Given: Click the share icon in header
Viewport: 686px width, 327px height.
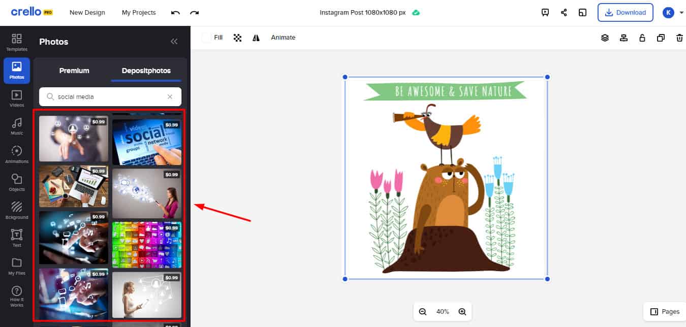Looking at the screenshot, I should (564, 13).
